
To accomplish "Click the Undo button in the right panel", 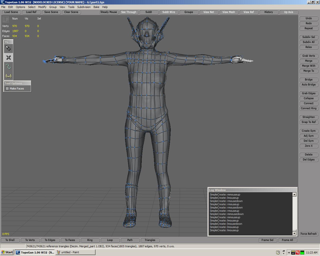I will (x=308, y=18).
